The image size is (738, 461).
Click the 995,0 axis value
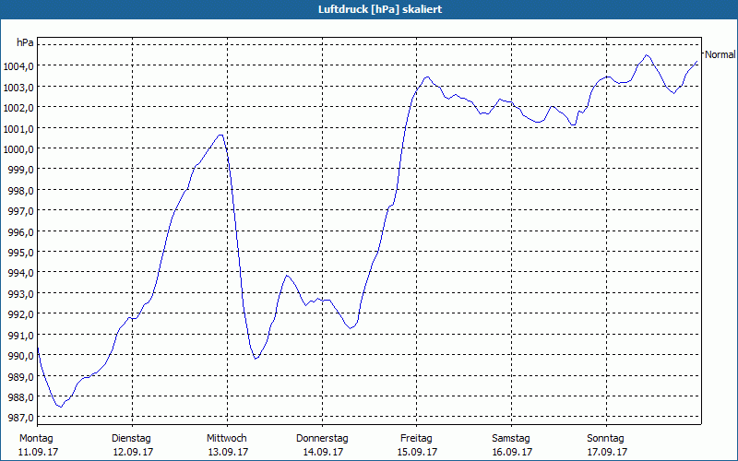(x=20, y=252)
